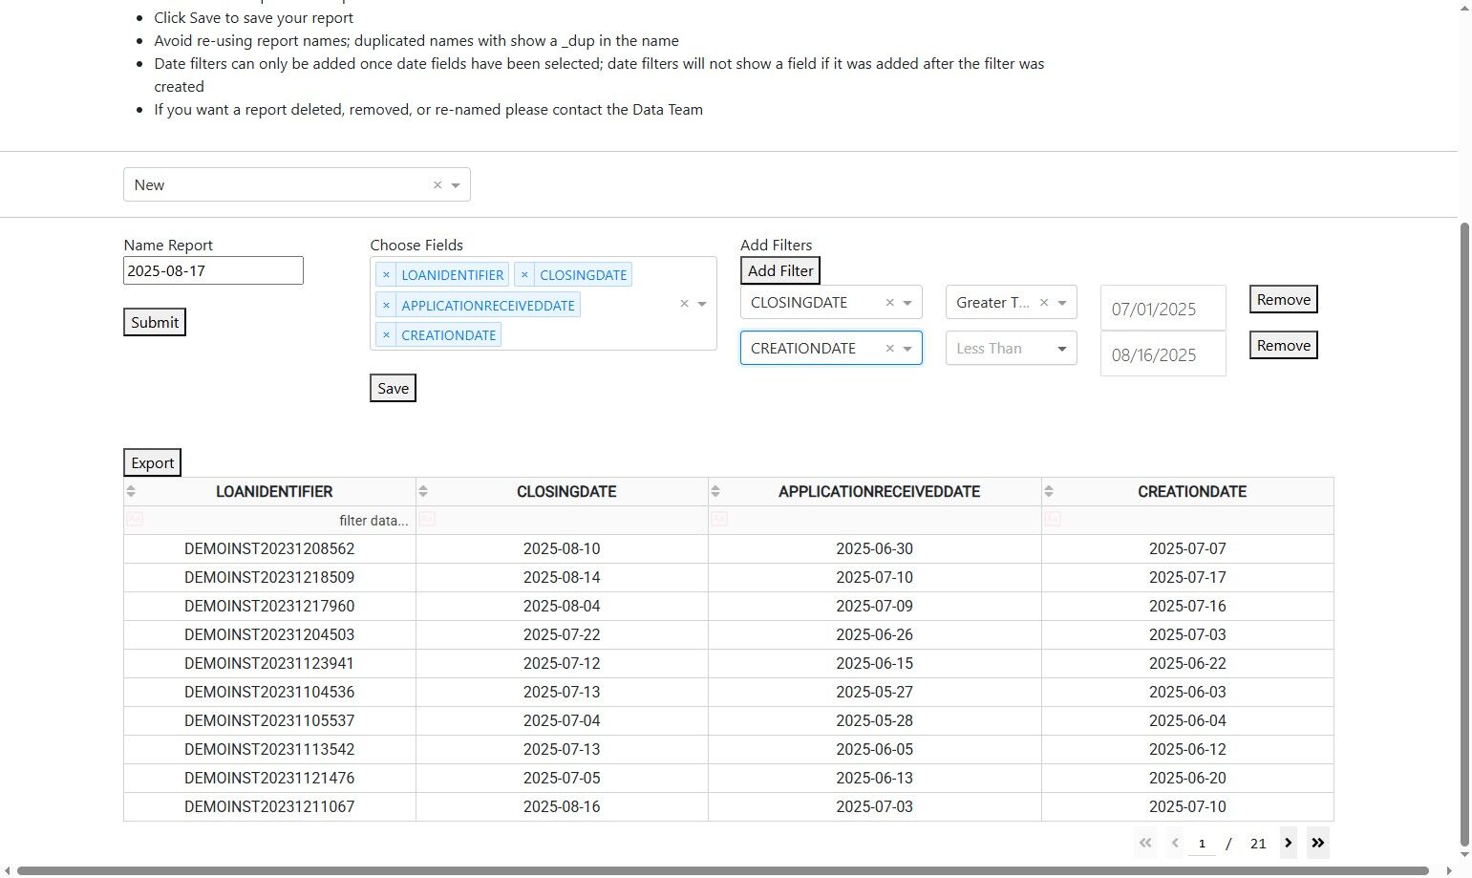The width and height of the screenshot is (1472, 878).
Task: Remove the LOANIDENTIFIER field tag
Action: 386,275
